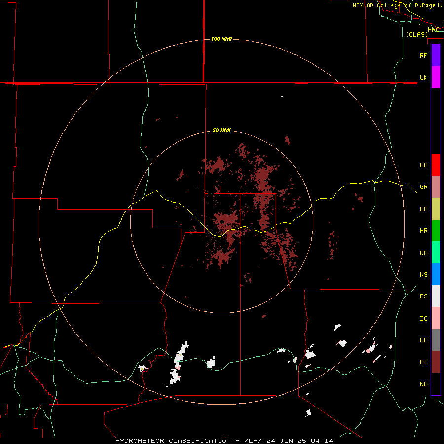This screenshot has width=444, height=444.
Task: Click the GC legend label
Action: 423,340
